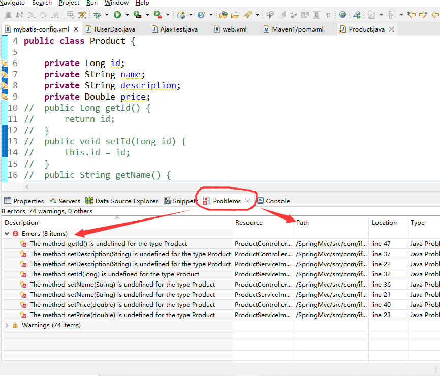Expand the Warnings (74 items) group

[7, 325]
